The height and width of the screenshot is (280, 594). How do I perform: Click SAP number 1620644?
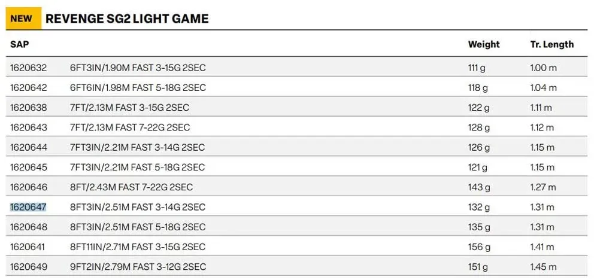point(29,148)
